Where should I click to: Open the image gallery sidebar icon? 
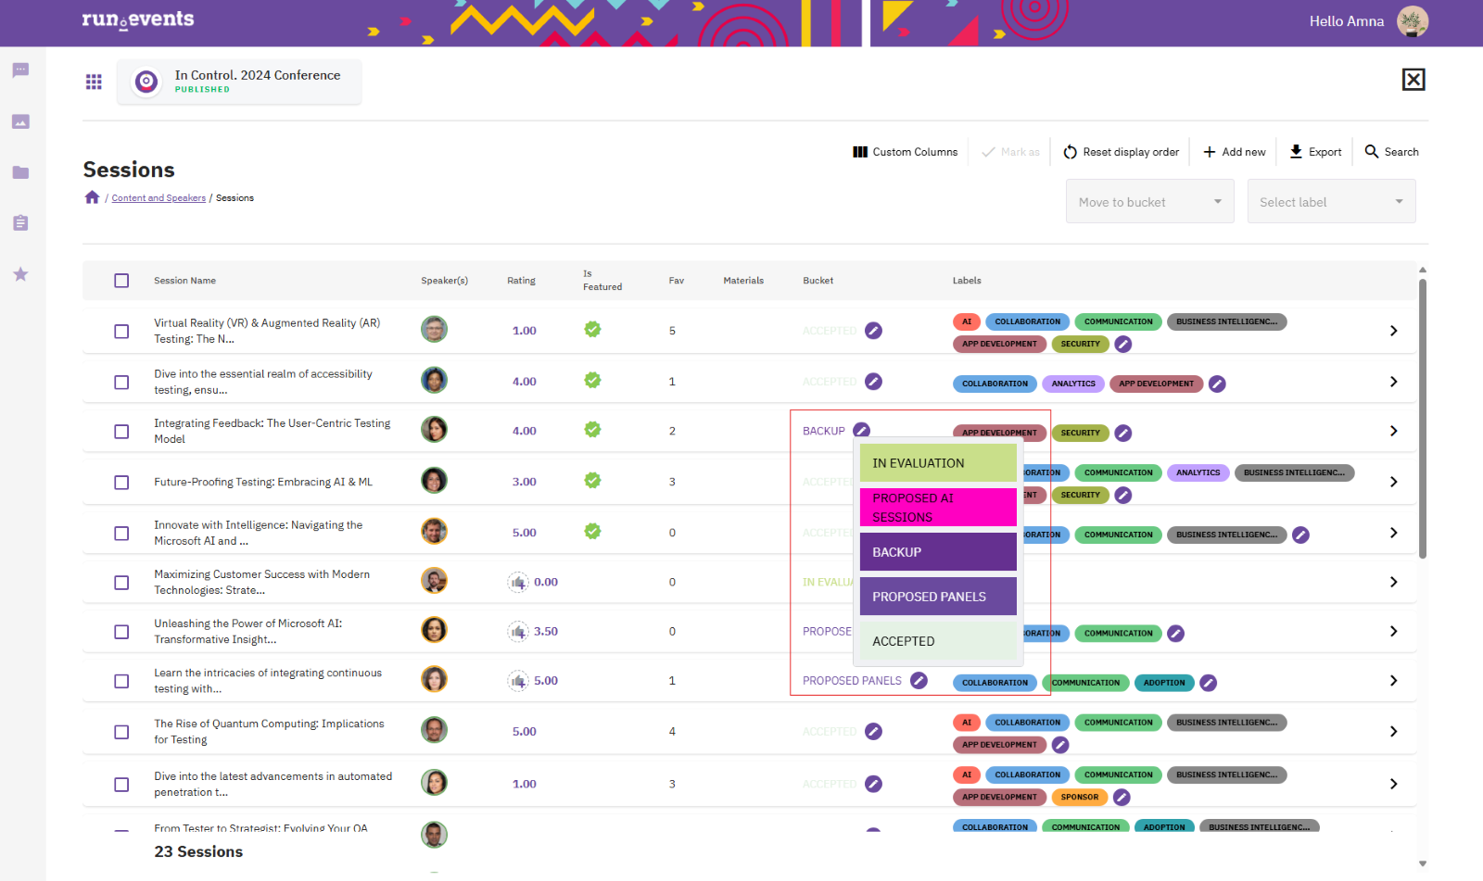(20, 121)
